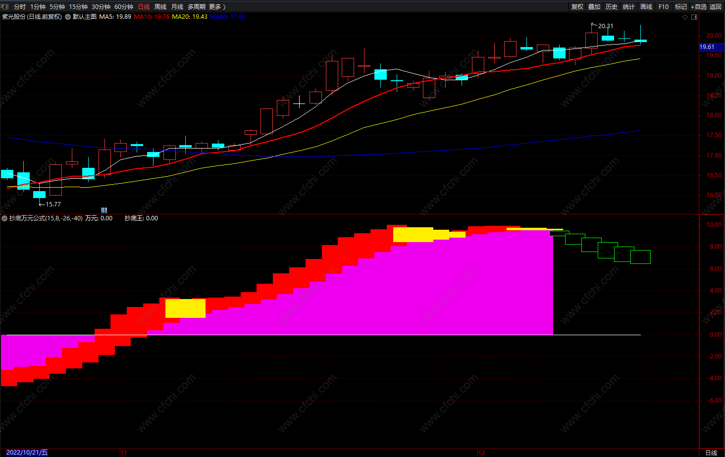Click the 标记 mark tool
This screenshot has height=457, width=725.
681,7
